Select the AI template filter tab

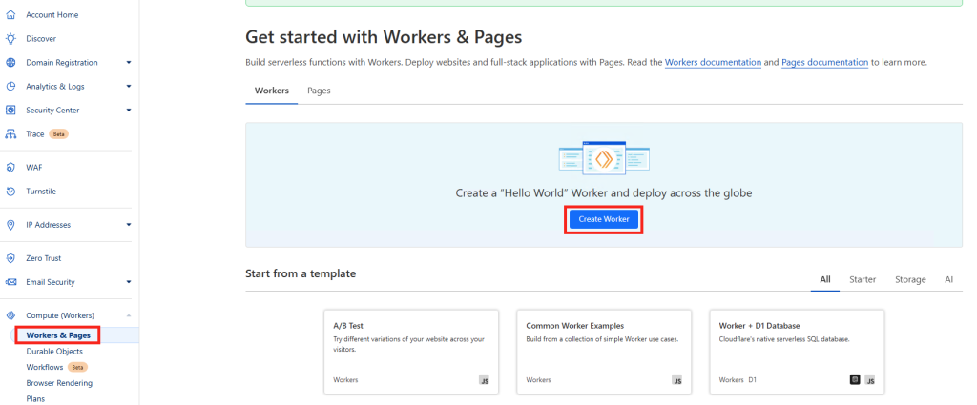tap(949, 280)
